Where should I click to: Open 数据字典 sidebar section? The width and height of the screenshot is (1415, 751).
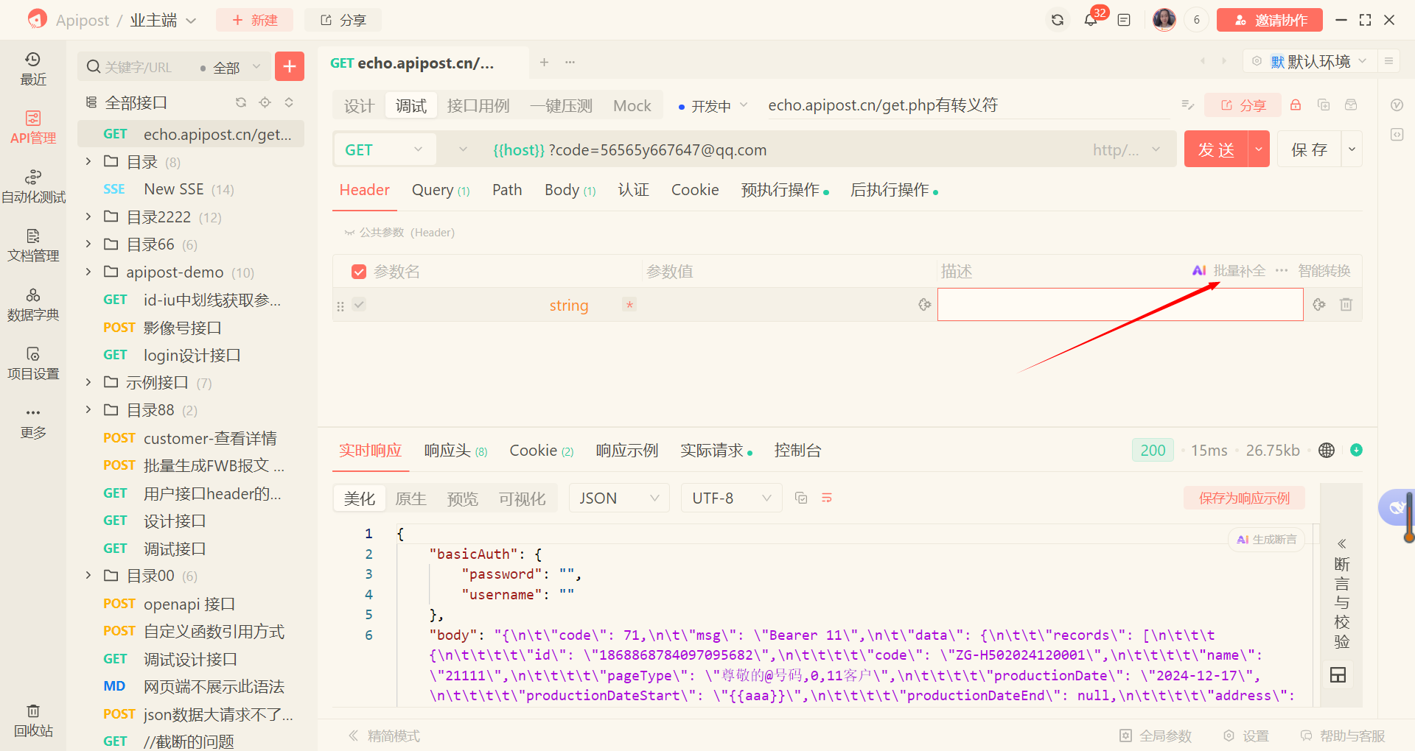coord(33,305)
